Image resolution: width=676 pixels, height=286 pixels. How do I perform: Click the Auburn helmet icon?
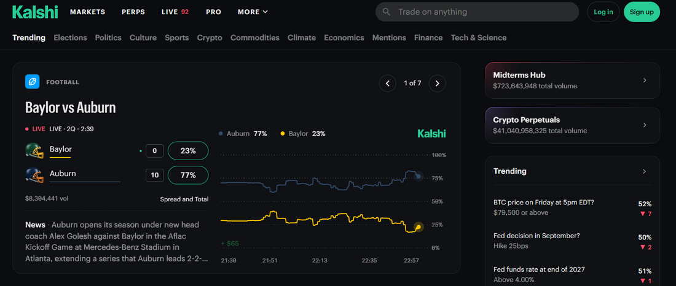click(34, 176)
